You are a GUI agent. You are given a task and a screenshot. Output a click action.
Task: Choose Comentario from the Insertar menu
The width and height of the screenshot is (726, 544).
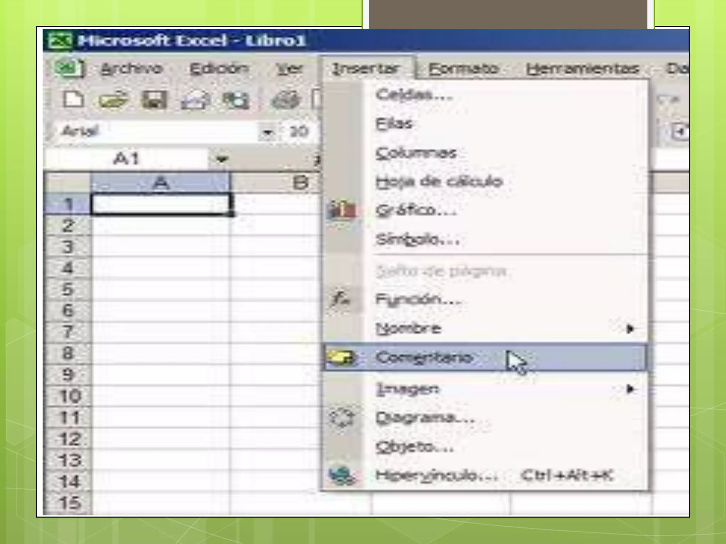coord(424,358)
